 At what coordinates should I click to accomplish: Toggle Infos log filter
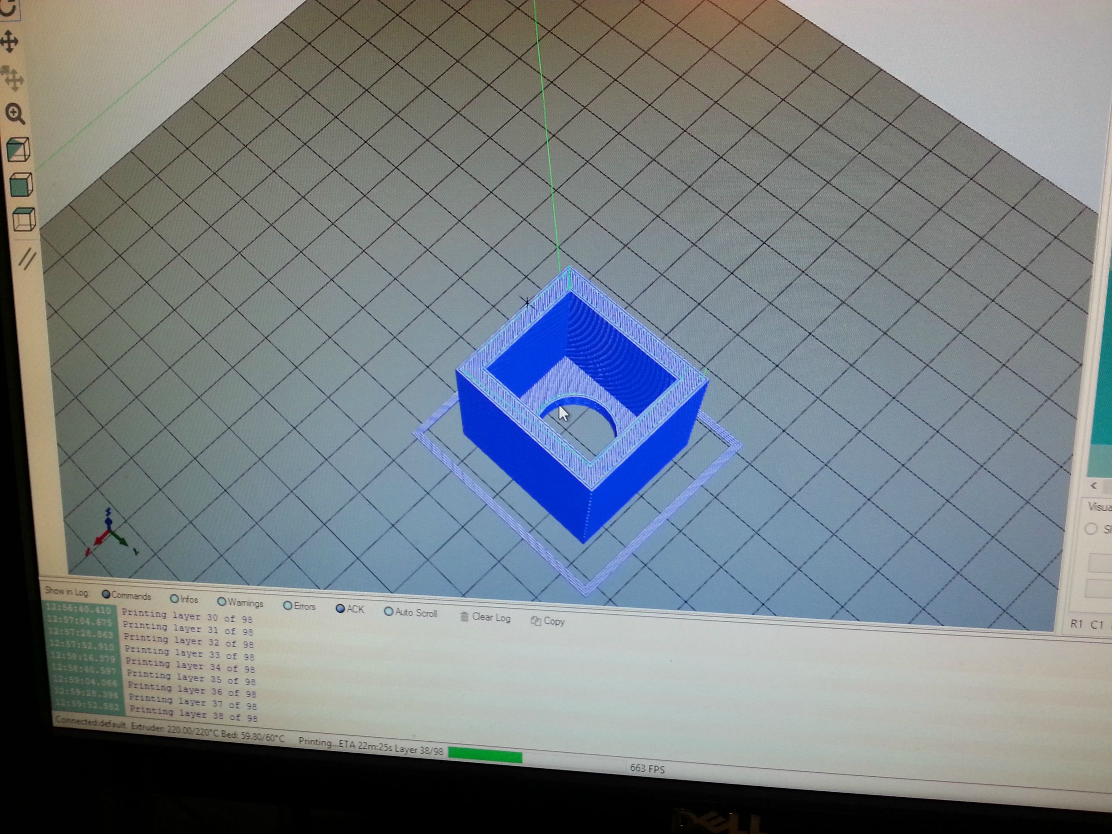tap(184, 599)
